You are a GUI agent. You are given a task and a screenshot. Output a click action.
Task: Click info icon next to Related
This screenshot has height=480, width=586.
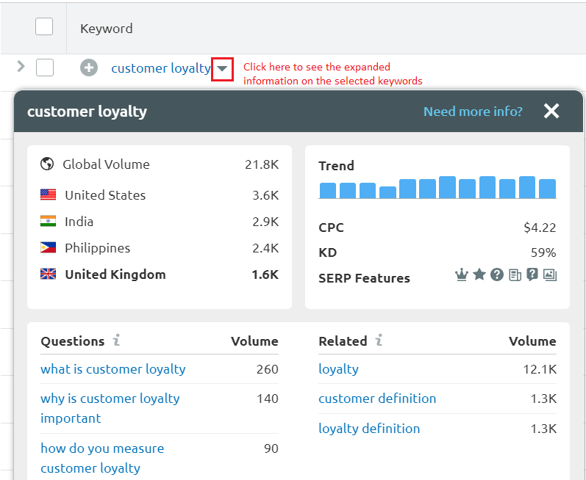coord(379,341)
